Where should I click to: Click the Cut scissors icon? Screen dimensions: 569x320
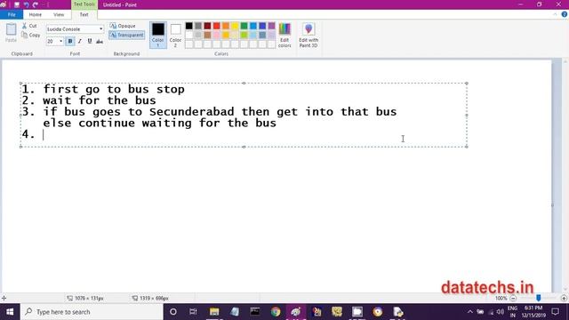(24, 26)
